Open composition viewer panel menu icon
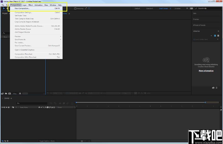 pos(69,14)
